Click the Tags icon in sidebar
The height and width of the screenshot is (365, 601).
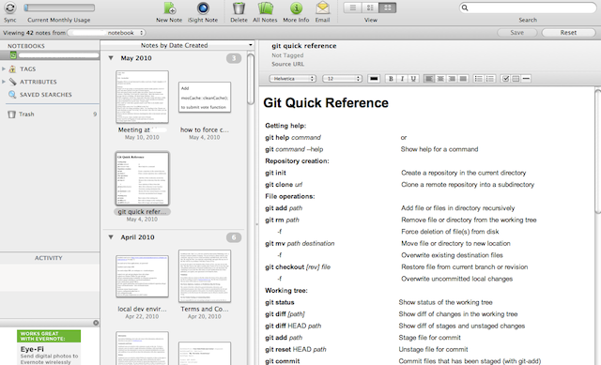pos(12,68)
